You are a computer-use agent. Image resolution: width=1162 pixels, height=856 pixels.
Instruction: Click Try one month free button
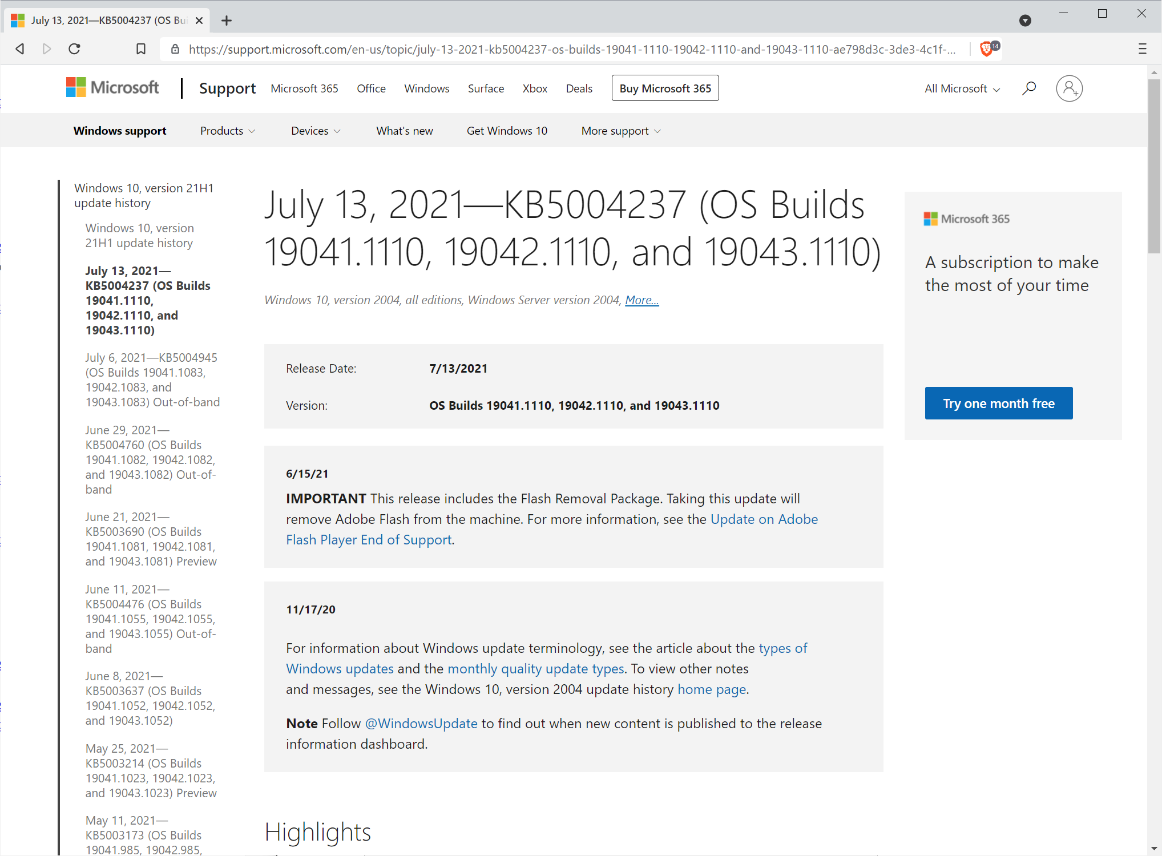[998, 403]
